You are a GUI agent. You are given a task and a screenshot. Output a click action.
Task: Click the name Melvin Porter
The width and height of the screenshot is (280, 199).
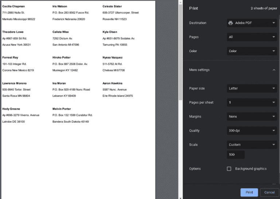62,109
